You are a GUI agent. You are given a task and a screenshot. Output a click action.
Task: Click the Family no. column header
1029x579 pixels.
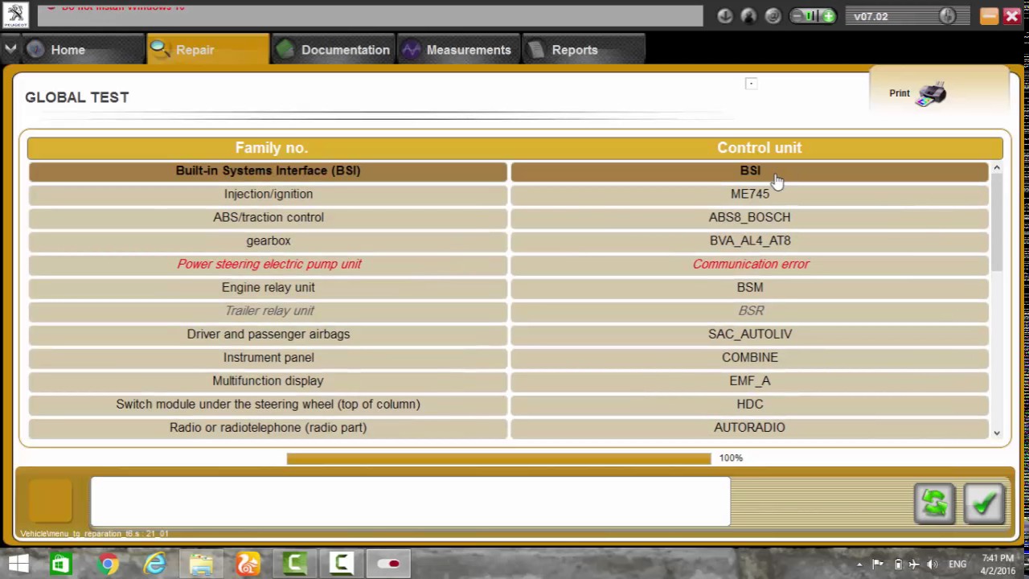pos(271,148)
